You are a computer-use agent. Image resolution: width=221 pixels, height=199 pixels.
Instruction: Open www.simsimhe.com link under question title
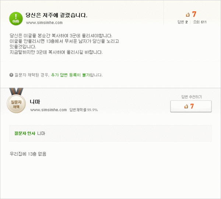[44, 23]
